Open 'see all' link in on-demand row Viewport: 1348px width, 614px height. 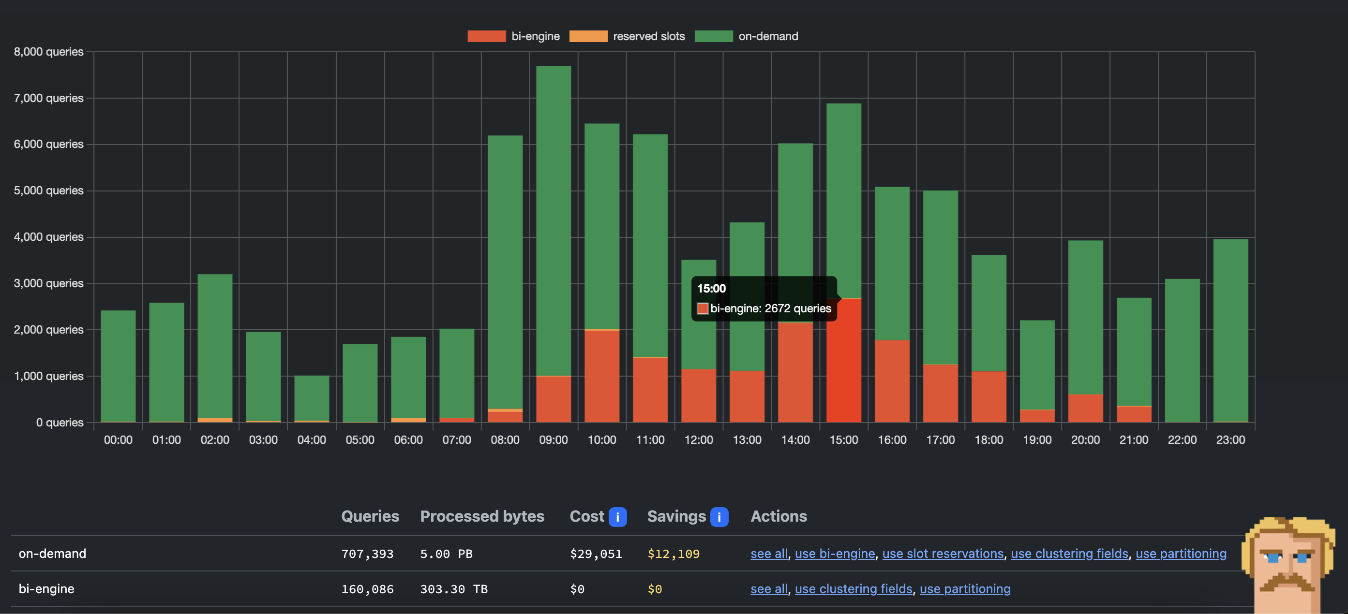click(x=769, y=554)
